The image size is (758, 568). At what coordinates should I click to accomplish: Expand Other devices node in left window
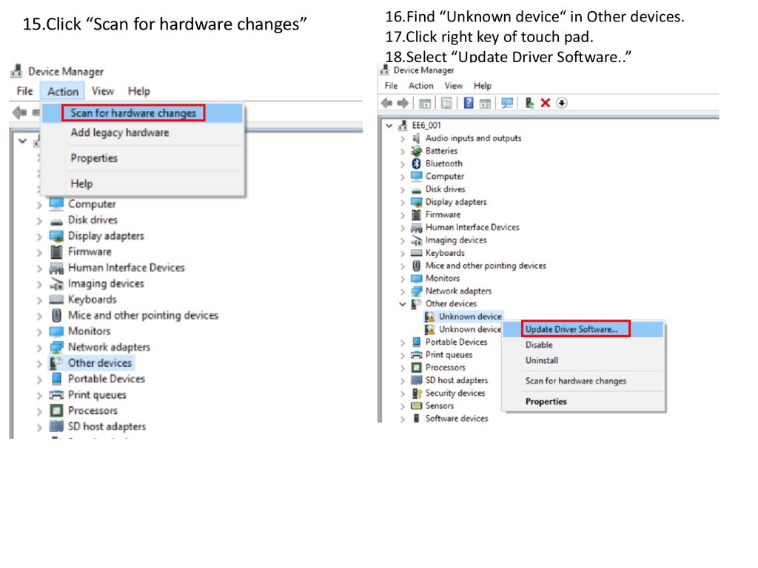click(x=39, y=363)
